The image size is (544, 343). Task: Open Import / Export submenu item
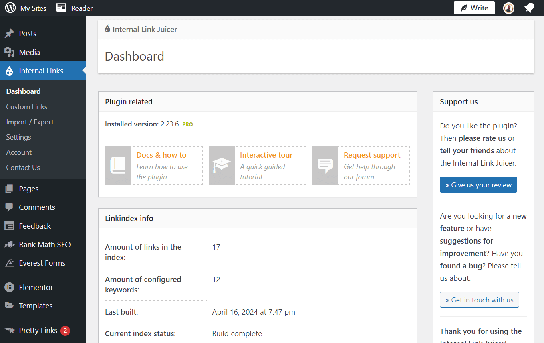(x=30, y=122)
